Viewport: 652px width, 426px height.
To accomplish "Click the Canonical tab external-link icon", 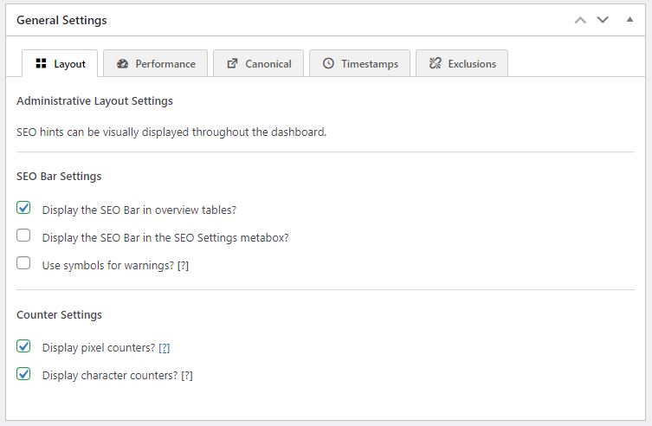I will pos(232,63).
